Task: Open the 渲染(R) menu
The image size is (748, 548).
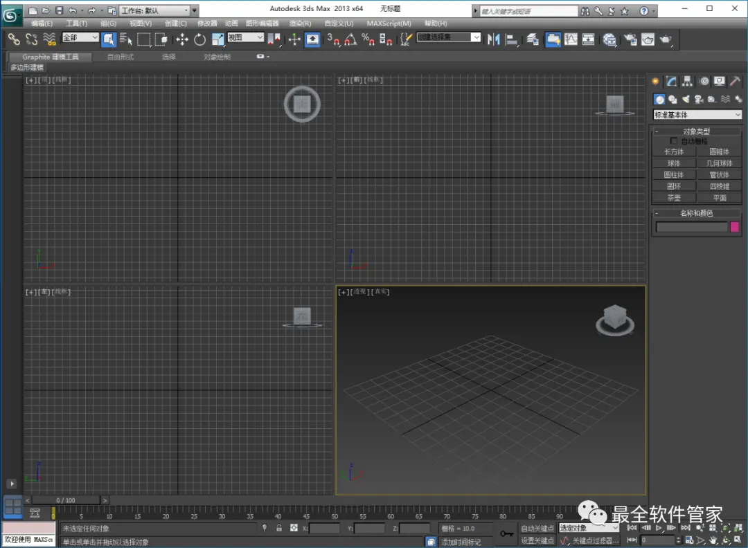Action: point(300,24)
